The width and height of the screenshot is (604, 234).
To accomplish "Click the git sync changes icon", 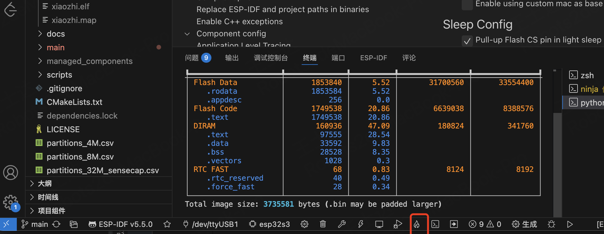I will point(56,224).
